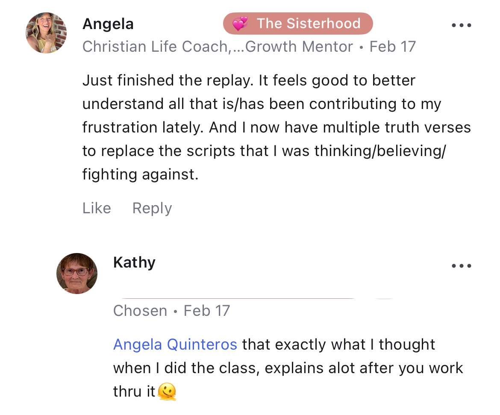Click the Christian Life Coach headline text
Viewport: 500px width, 415px height.
156,47
